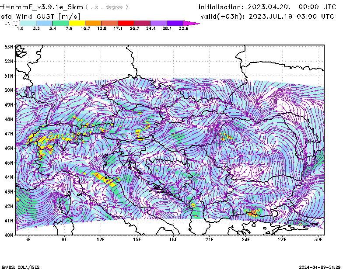Click the timestamp '2024-04-09-21:29'

pyautogui.click(x=320, y=267)
